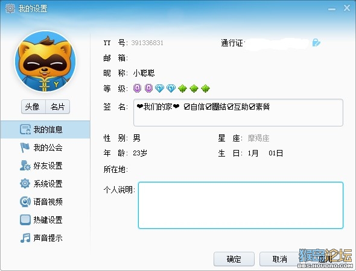Image resolution: width=356 pixels, height=271 pixels.
Task: Click the 应用 apply button
Action: pyautogui.click(x=325, y=259)
